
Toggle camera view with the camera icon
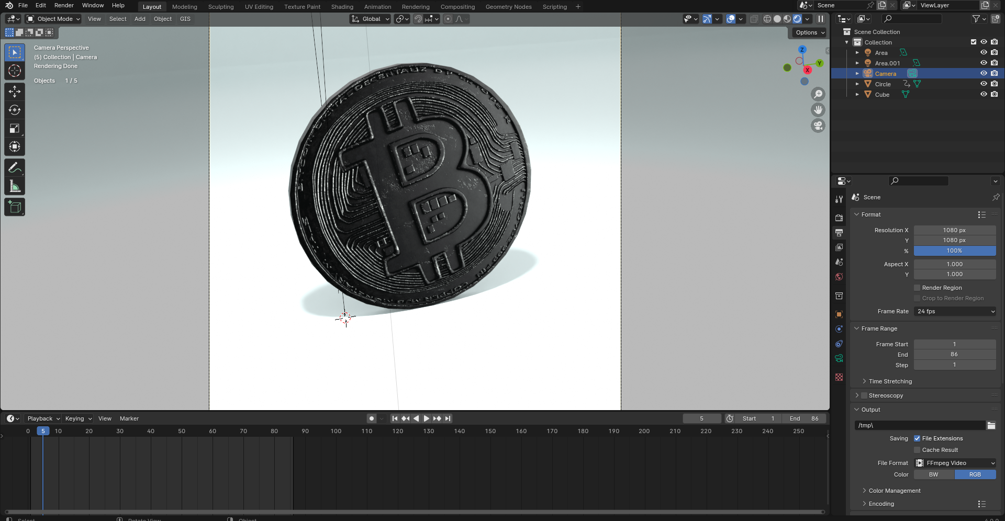pos(818,126)
